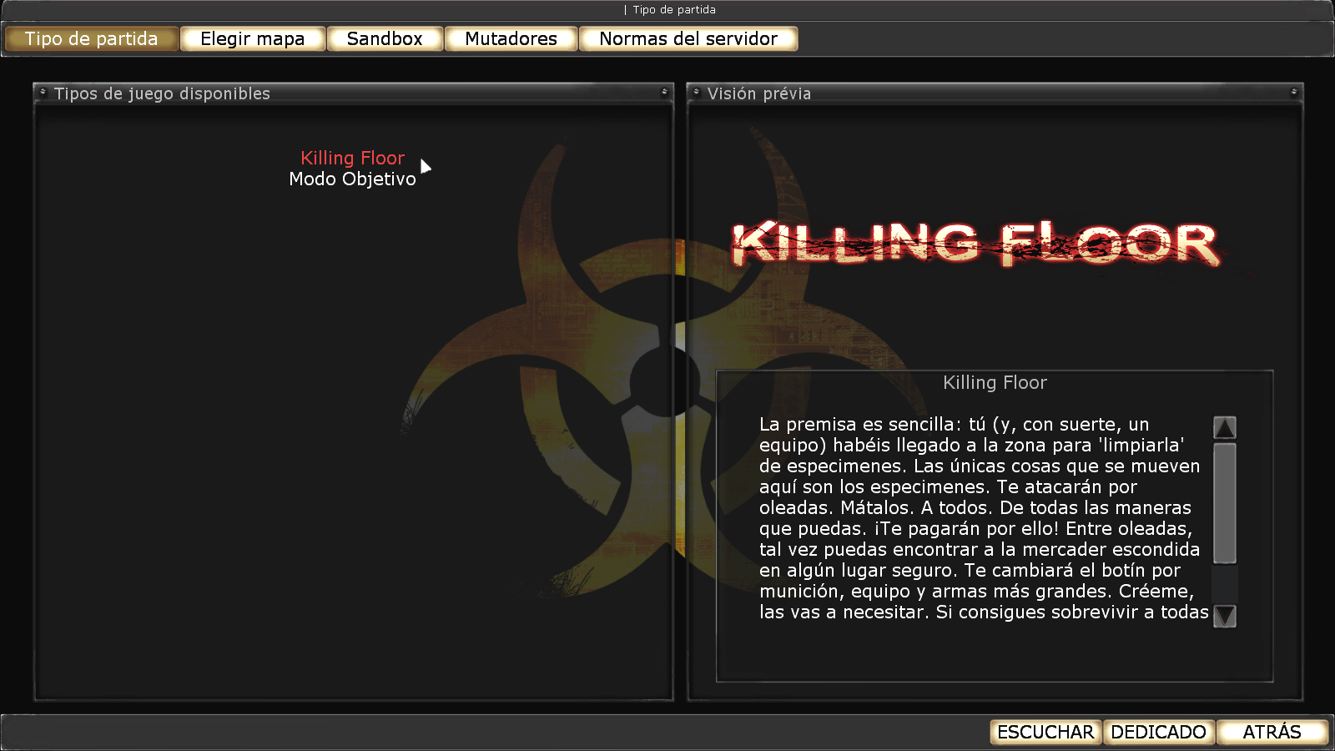
Task: Open the Elegir mapa tab
Action: pos(253,39)
